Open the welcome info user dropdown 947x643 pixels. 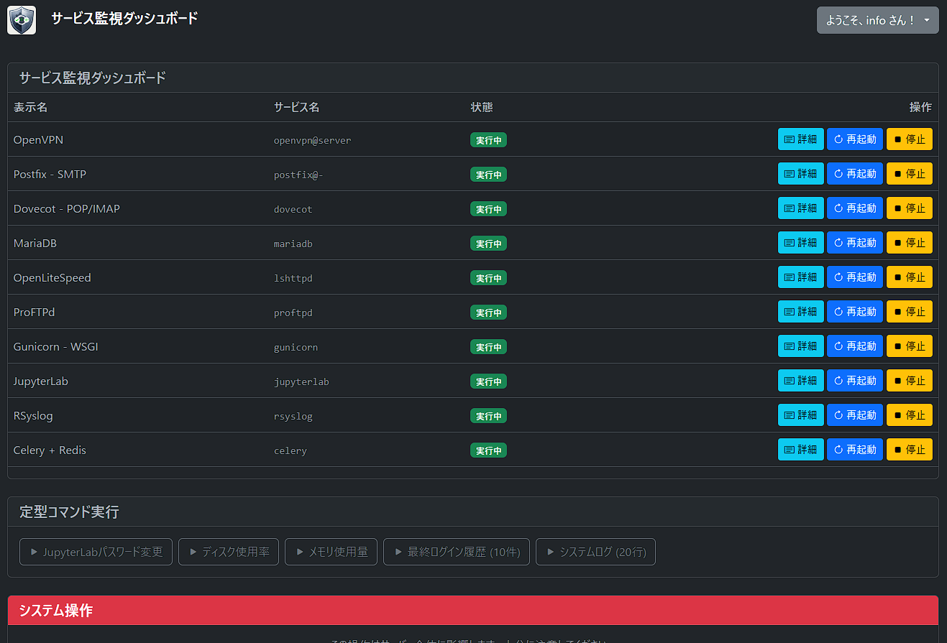point(877,20)
